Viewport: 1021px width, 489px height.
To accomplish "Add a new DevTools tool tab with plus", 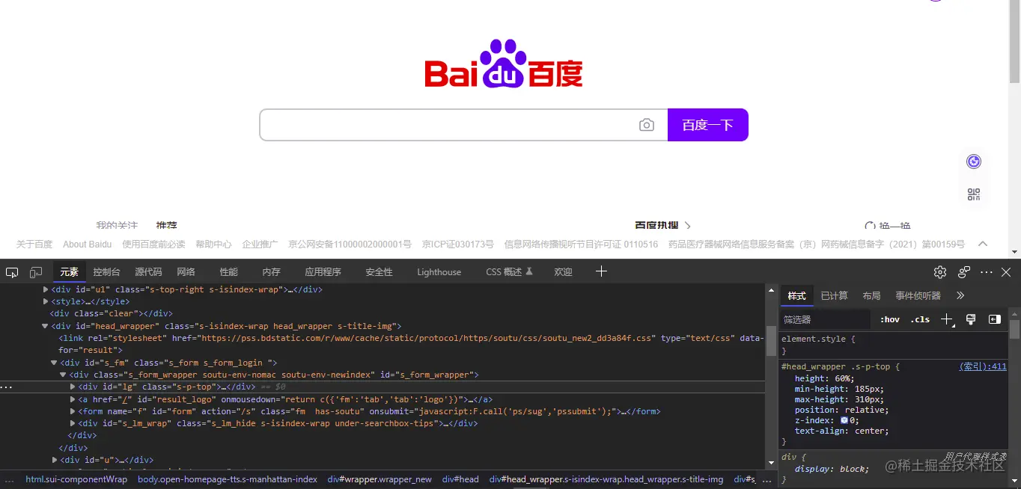I will click(601, 271).
